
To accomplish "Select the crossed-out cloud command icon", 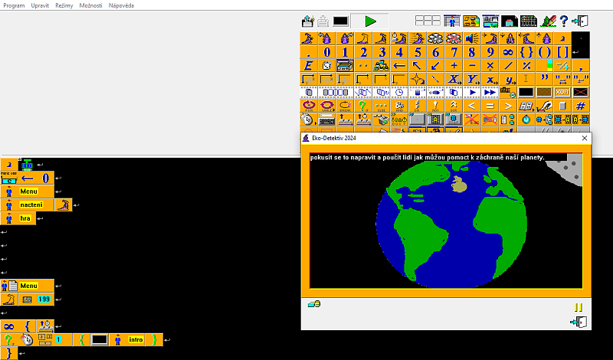I will point(454,38).
